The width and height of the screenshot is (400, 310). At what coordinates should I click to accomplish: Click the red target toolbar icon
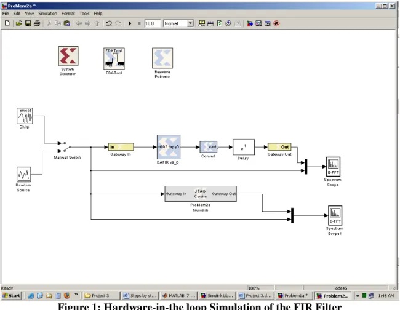tap(276, 23)
